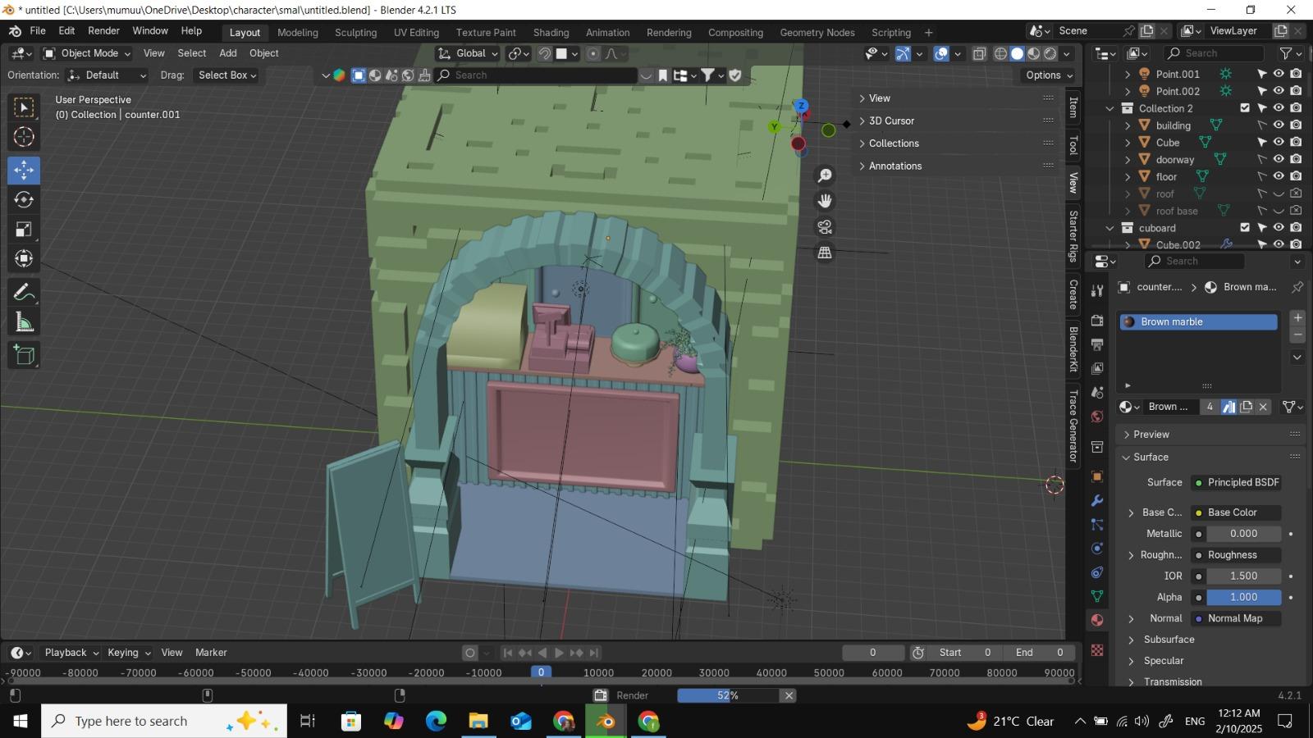The height and width of the screenshot is (738, 1313).
Task: Cancel the render progress job
Action: click(789, 696)
